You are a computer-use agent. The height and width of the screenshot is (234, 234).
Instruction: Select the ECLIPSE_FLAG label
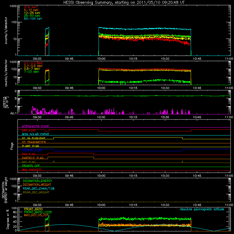click(32, 150)
